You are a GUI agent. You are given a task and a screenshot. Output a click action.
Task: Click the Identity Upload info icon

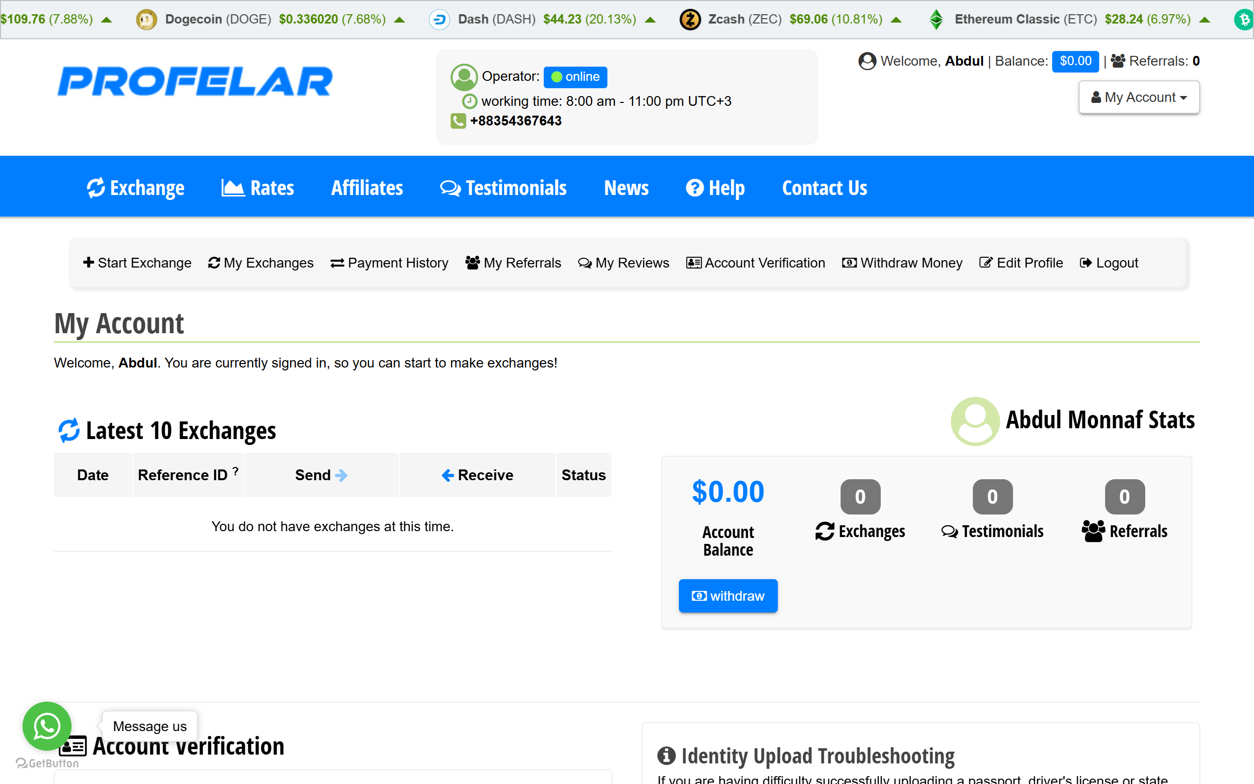point(666,756)
